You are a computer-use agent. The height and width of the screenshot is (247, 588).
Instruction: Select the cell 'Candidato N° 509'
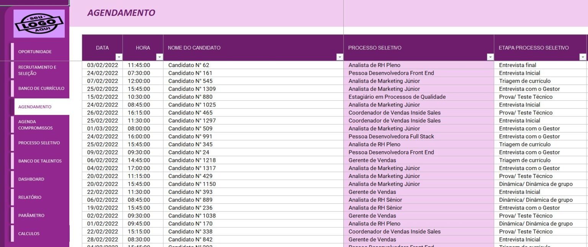point(253,128)
